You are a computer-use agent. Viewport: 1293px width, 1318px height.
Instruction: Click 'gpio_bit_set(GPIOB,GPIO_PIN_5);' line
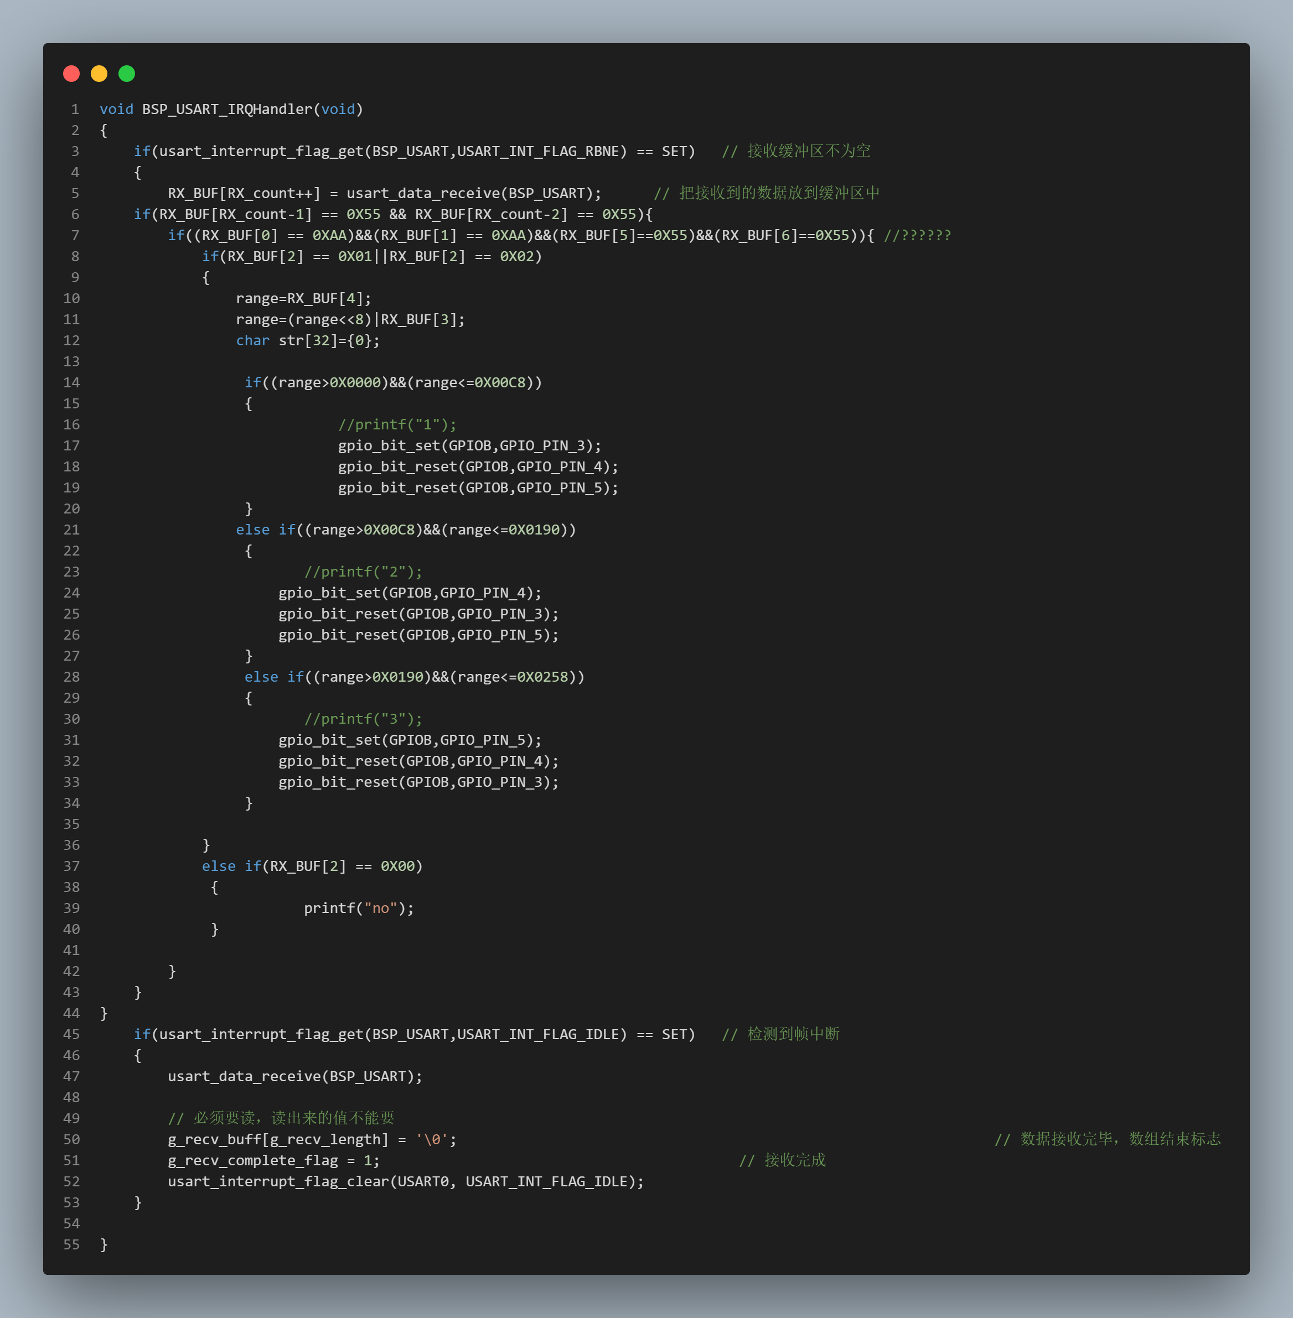410,740
